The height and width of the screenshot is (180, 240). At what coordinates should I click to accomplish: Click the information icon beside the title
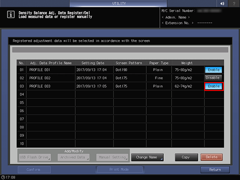(x=11, y=14)
